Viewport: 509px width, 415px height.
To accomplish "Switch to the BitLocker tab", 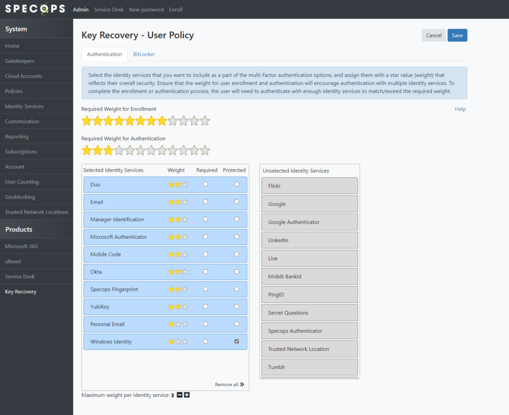I will (144, 54).
